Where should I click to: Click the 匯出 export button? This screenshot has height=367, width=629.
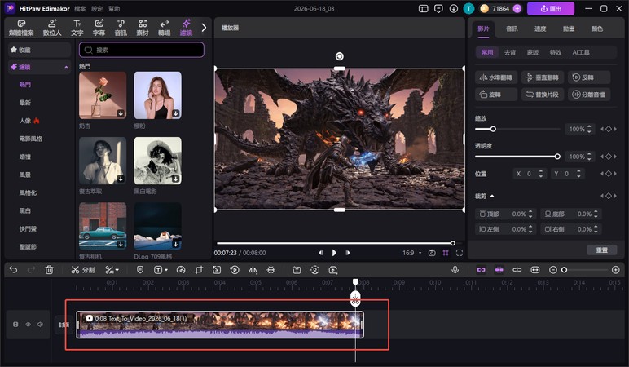coord(551,8)
